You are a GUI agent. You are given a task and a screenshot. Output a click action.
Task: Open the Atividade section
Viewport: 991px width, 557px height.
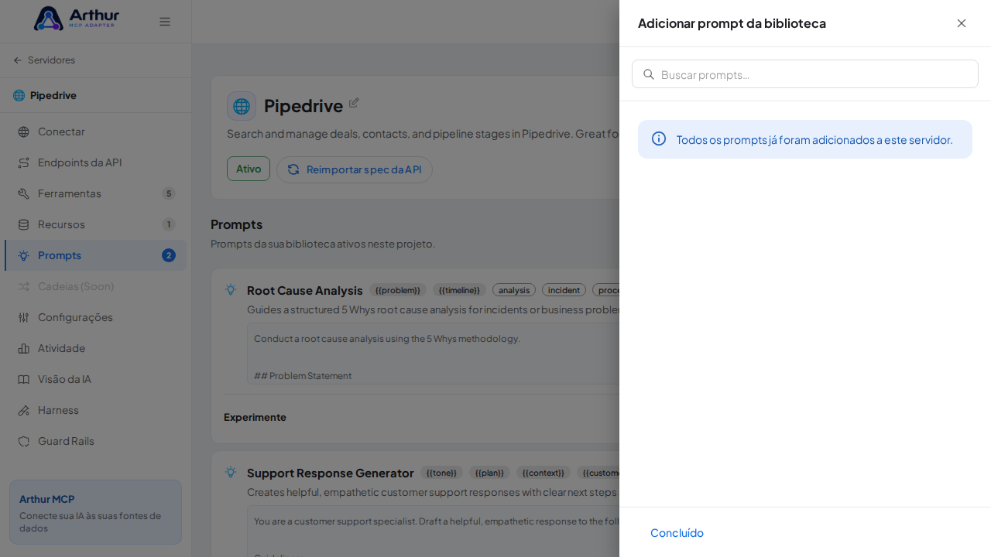[96, 348]
